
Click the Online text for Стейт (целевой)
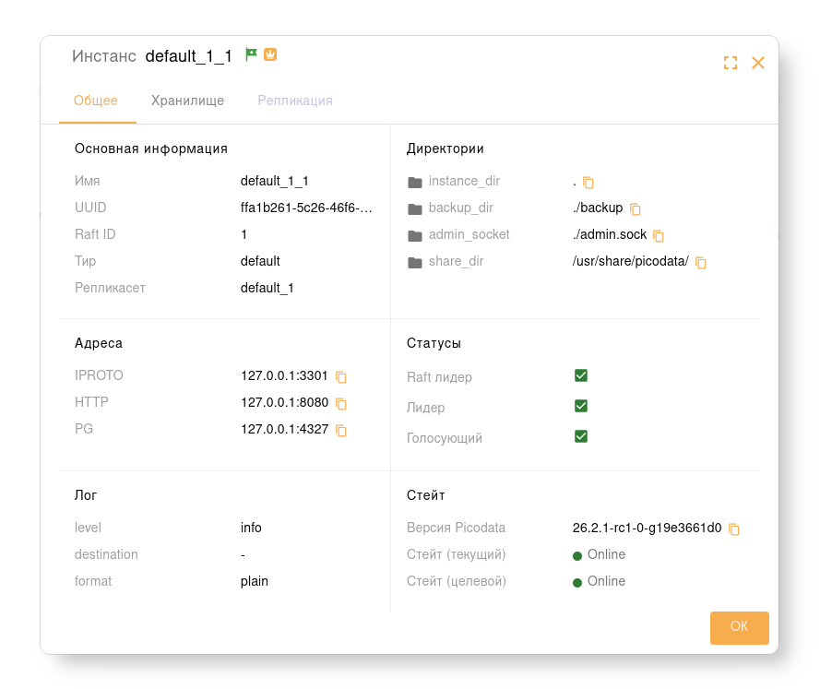click(x=606, y=581)
